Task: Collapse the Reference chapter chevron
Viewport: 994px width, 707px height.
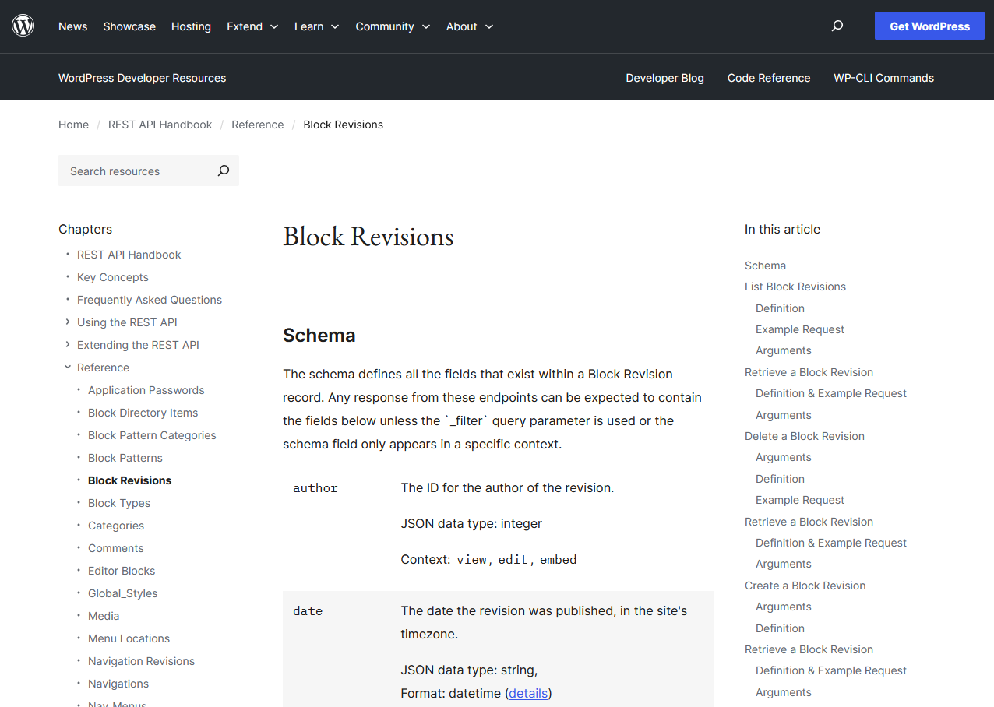Action: (68, 368)
